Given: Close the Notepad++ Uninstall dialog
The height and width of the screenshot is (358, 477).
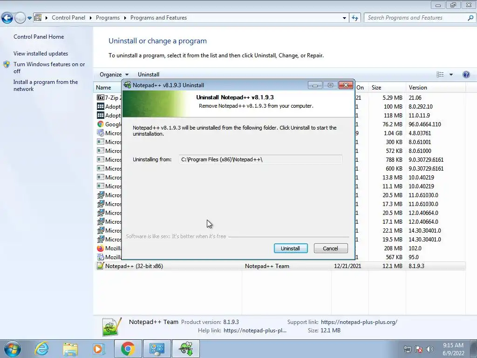Looking at the screenshot, I should (x=346, y=85).
